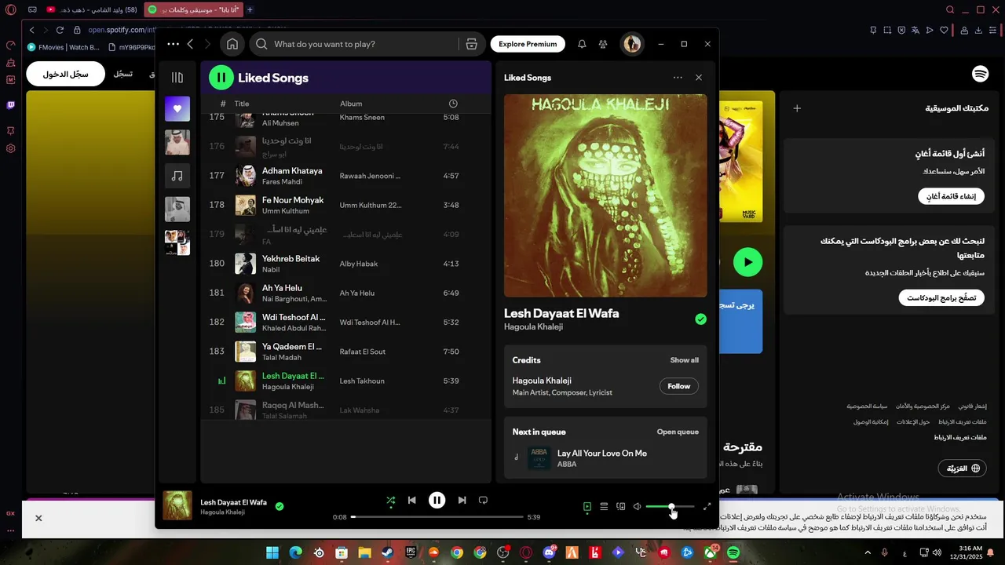Close the Now Playing side panel
Image resolution: width=1005 pixels, height=565 pixels.
(x=699, y=78)
